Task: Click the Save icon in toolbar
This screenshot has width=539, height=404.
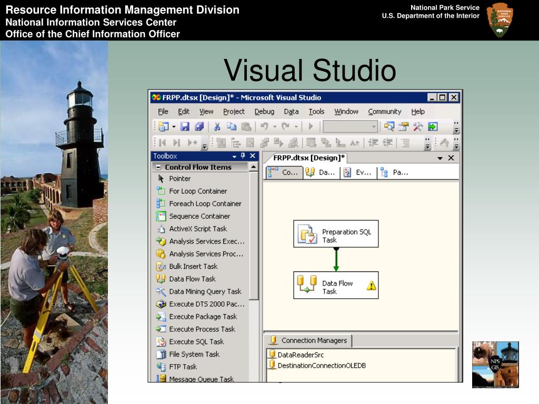Action: click(x=185, y=127)
